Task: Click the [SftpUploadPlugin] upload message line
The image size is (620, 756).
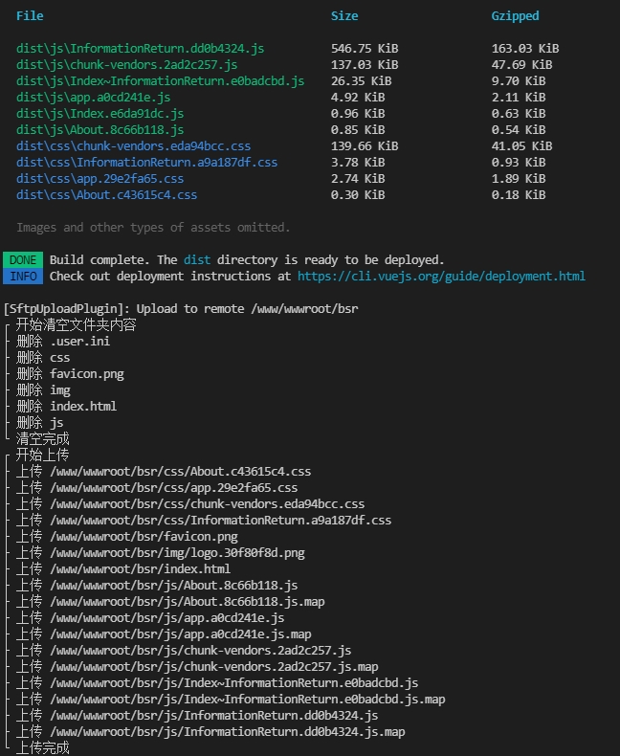Action: pyautogui.click(x=182, y=308)
